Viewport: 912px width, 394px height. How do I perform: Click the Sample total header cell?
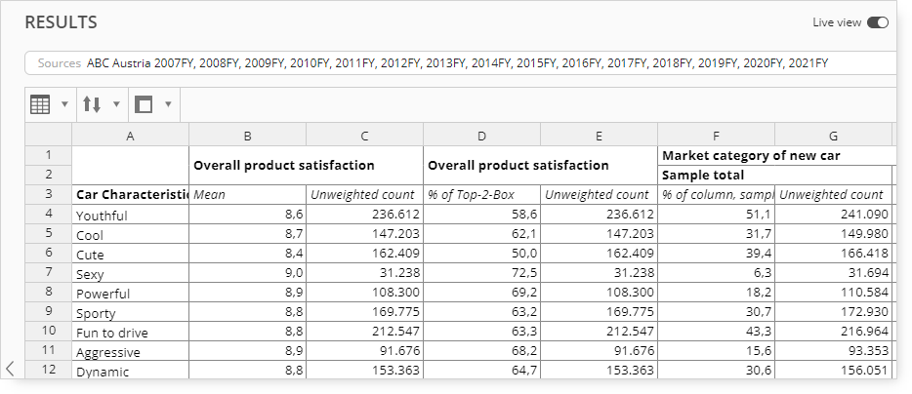[x=774, y=175]
